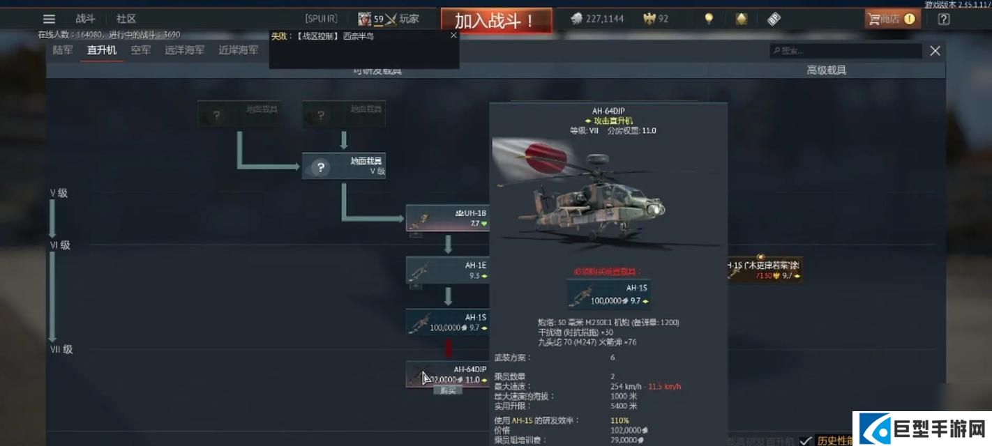992x446 pixels.
Task: Click the question mark help icon
Action: click(943, 19)
